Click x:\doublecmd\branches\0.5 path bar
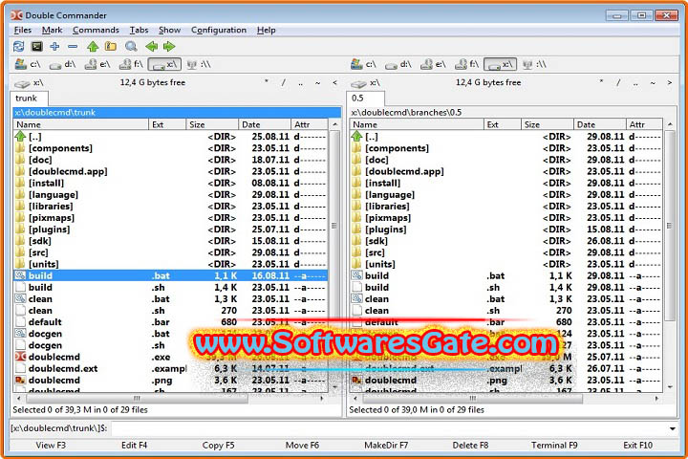 (x=512, y=113)
